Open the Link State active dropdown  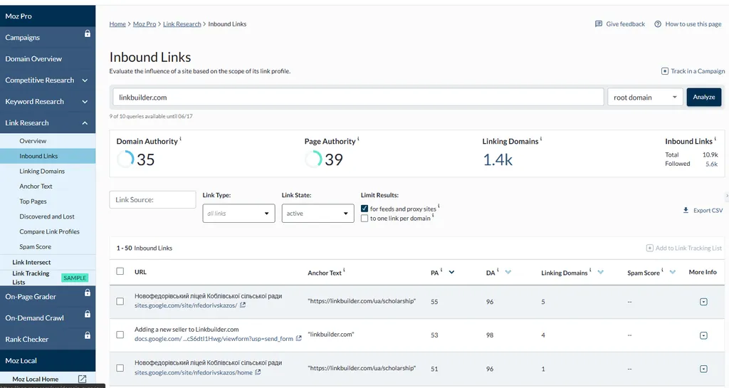click(318, 214)
